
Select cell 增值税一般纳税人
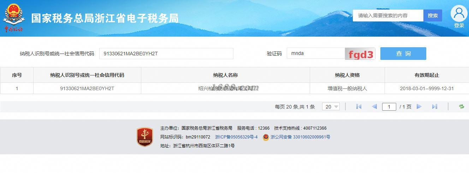[347, 88]
